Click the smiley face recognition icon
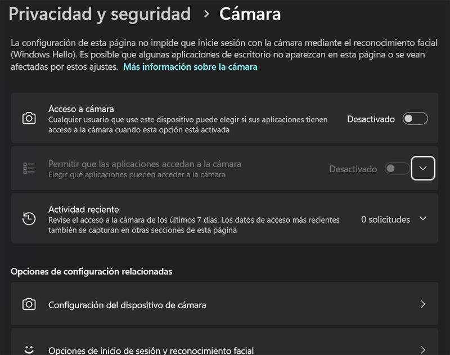Viewport: 450px width, 355px height. tap(29, 349)
